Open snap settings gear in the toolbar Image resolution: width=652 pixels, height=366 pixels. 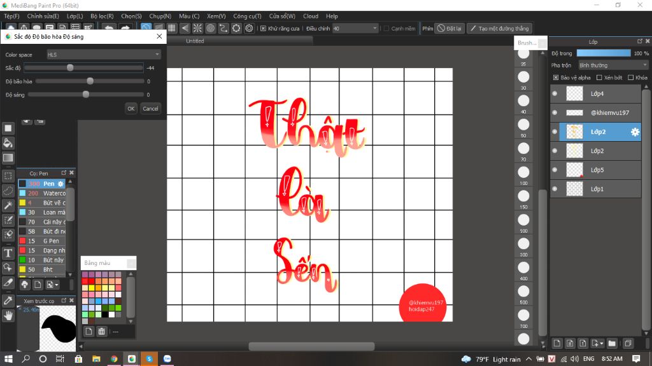tap(249, 28)
